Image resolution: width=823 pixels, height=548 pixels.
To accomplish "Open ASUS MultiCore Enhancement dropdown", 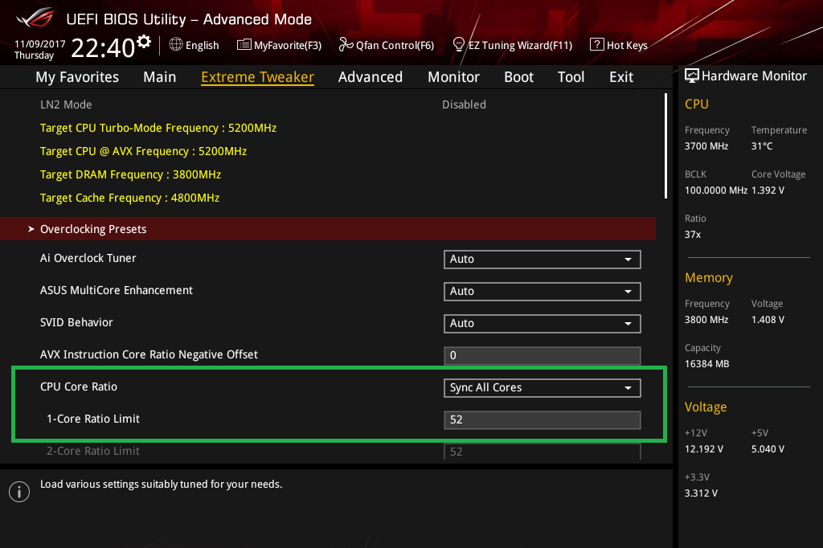I will pos(543,292).
